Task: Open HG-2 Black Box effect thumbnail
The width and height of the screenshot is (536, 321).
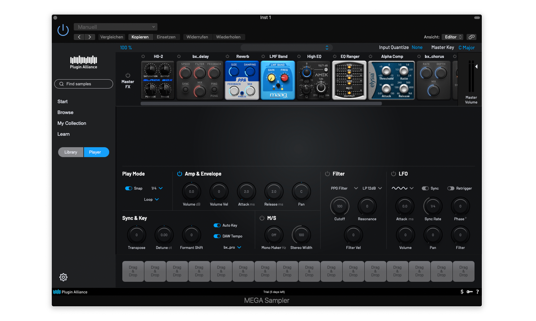Action: click(x=158, y=80)
